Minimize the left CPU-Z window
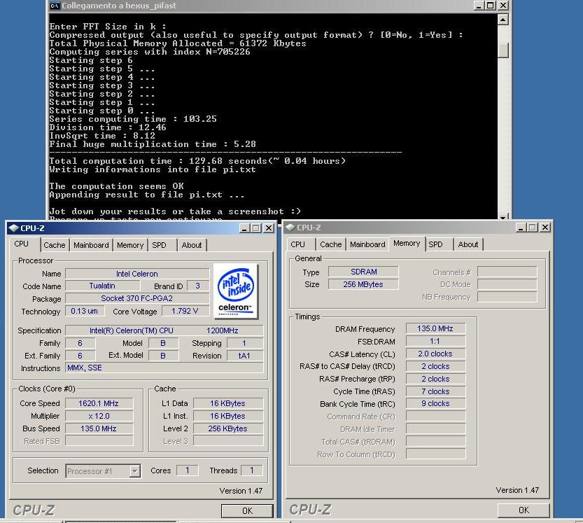Viewport: 583px width, 523px height. click(x=244, y=228)
